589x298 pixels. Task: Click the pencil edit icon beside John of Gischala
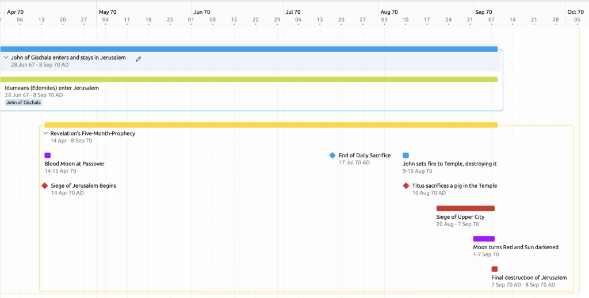tap(138, 59)
